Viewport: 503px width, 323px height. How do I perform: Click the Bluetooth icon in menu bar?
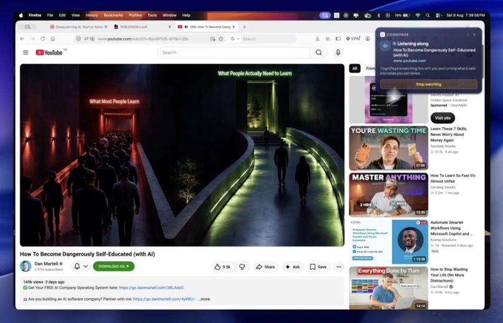(378, 15)
